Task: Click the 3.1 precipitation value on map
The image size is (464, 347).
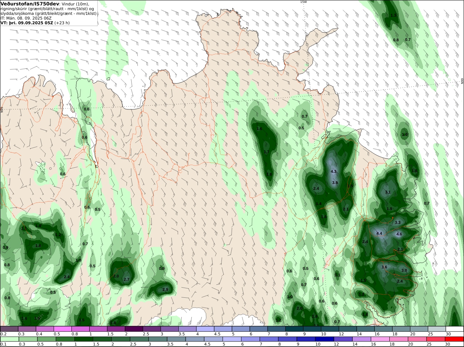Action: (388, 192)
